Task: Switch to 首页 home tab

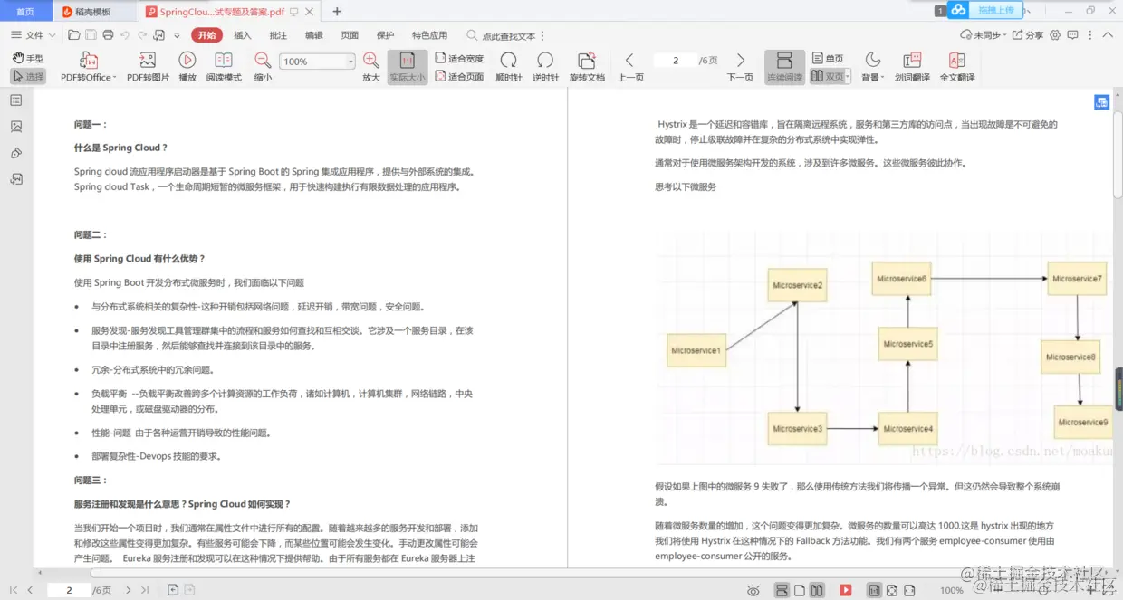Action: (x=25, y=11)
